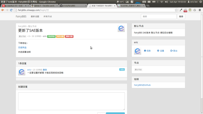Click the blue reply badge on eric's comment

click(122, 70)
